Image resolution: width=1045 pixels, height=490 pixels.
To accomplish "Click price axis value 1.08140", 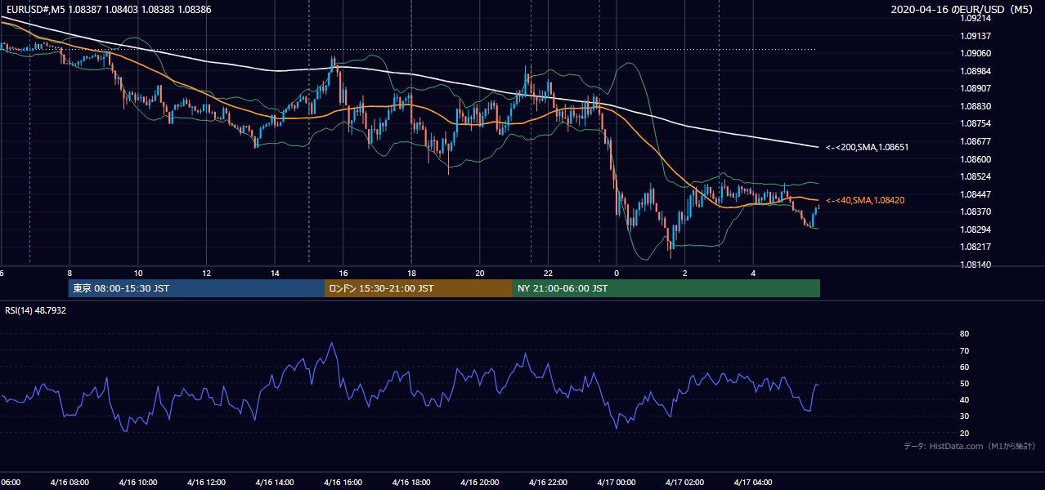I will point(975,265).
